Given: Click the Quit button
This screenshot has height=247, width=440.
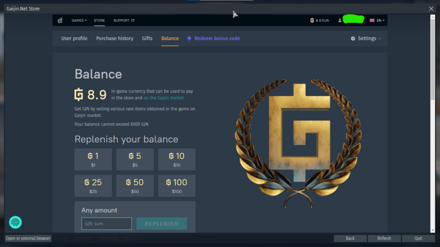Looking at the screenshot, I should point(418,238).
